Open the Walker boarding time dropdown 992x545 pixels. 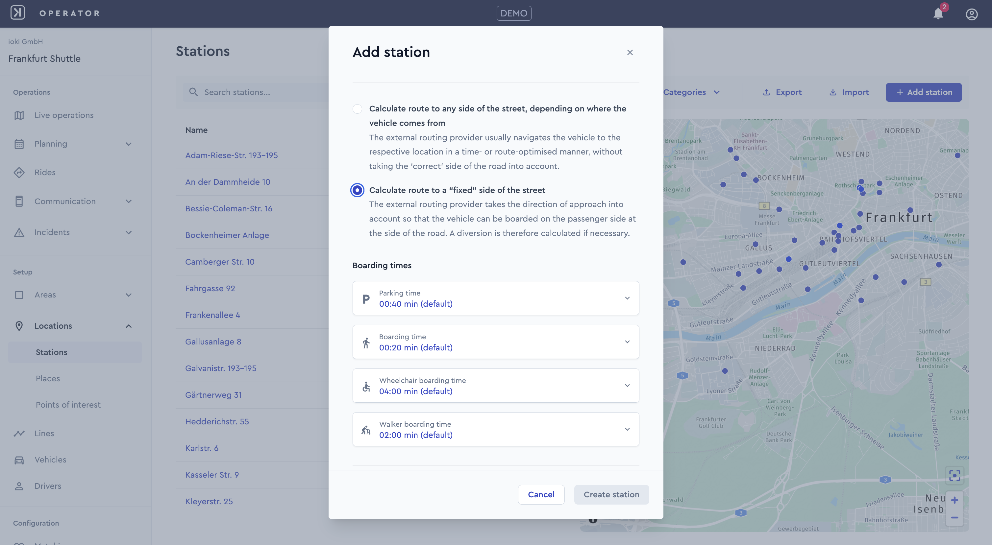point(496,430)
